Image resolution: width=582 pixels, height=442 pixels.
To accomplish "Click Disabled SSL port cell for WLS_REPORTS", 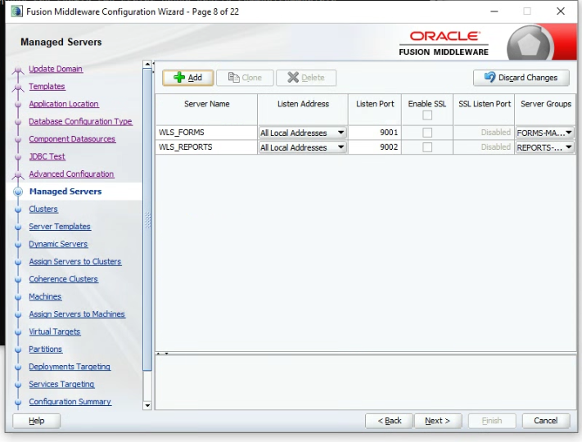I will tap(484, 147).
